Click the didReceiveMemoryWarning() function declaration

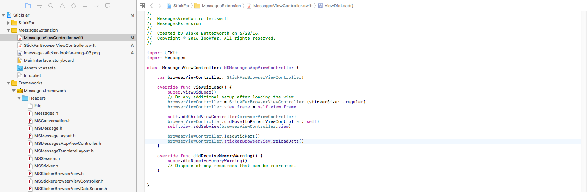click(210, 155)
